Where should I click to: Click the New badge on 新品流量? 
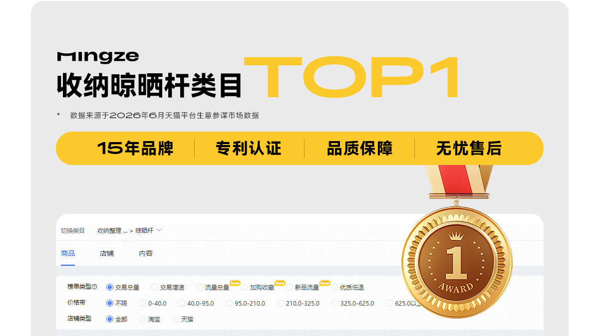[x=325, y=283]
